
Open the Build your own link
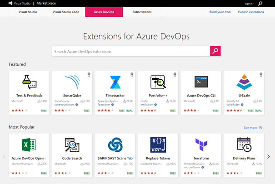(x=220, y=12)
